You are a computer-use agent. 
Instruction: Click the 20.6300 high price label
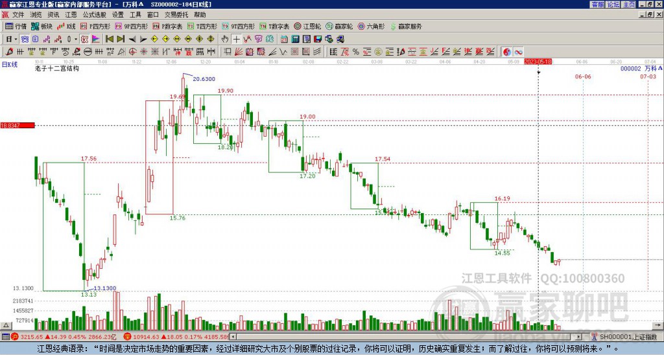point(204,78)
